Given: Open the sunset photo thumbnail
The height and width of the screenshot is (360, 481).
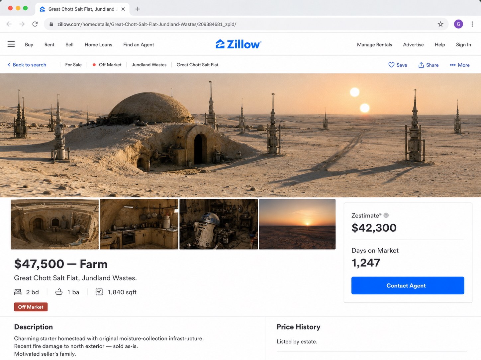Looking at the screenshot, I should [297, 224].
